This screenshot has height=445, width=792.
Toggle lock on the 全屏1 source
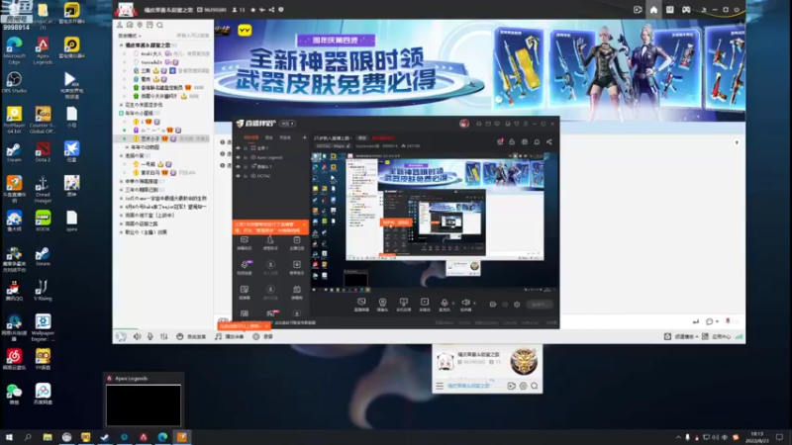click(246, 148)
